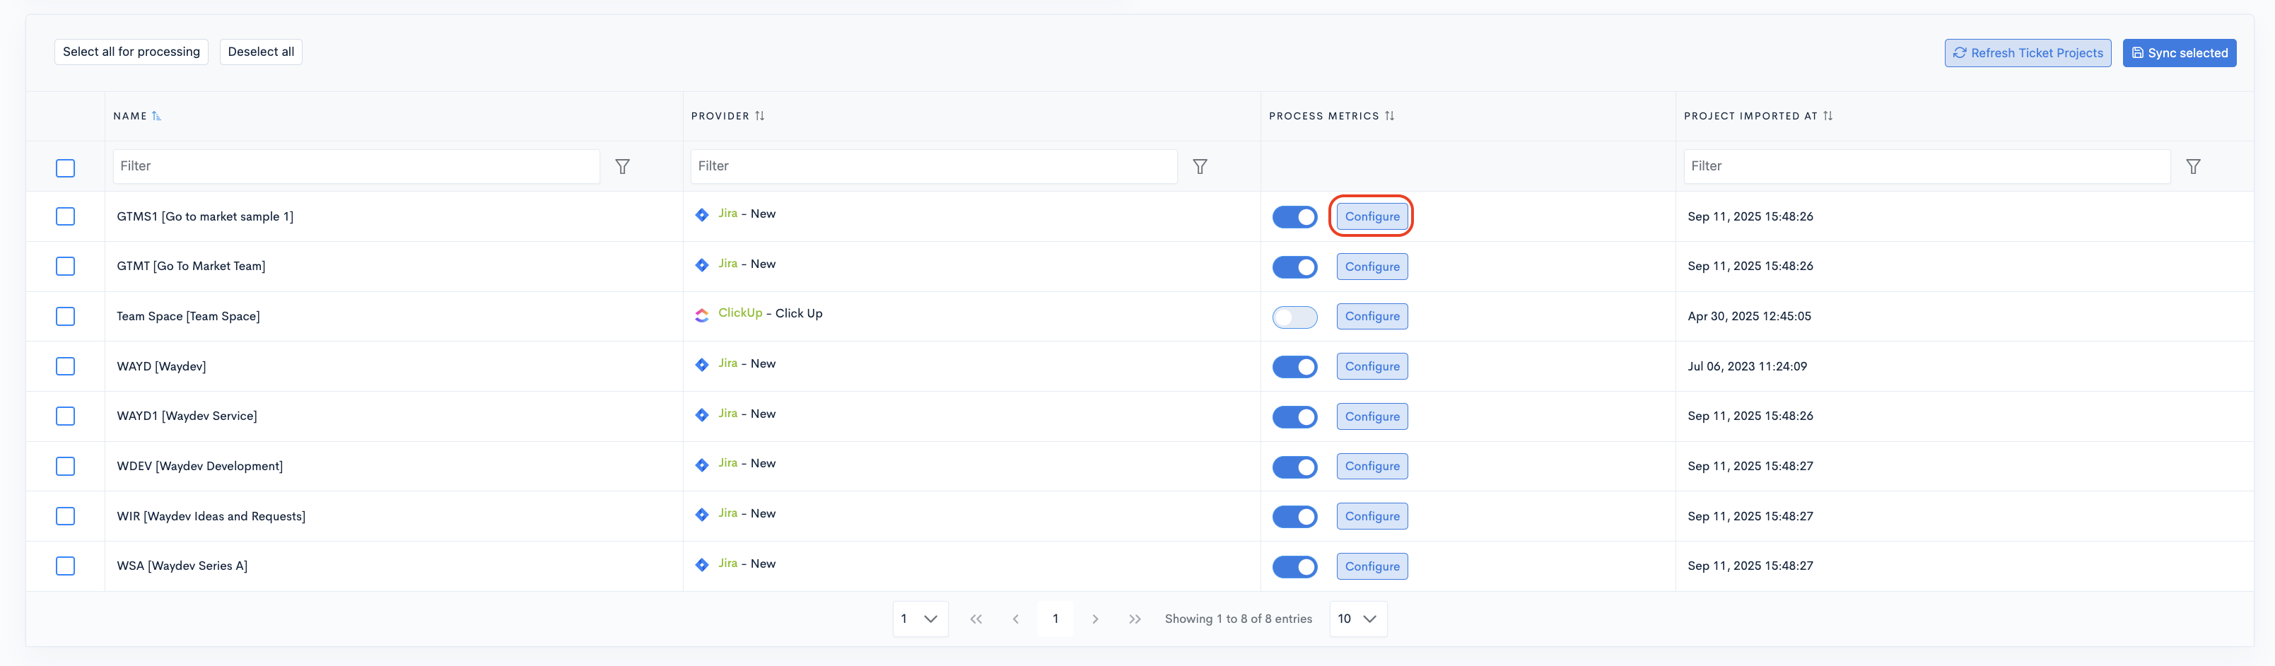This screenshot has width=2275, height=666.
Task: Click Configure for WAYD1 row
Action: (1372, 416)
